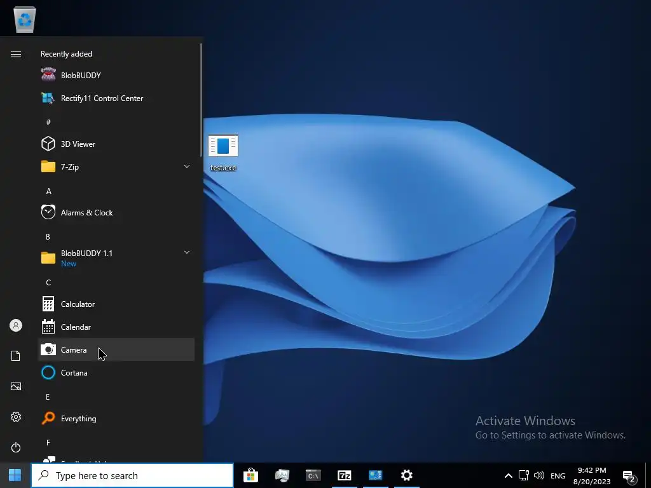Click the letter F group header
Image resolution: width=651 pixels, height=488 pixels.
[x=48, y=443]
